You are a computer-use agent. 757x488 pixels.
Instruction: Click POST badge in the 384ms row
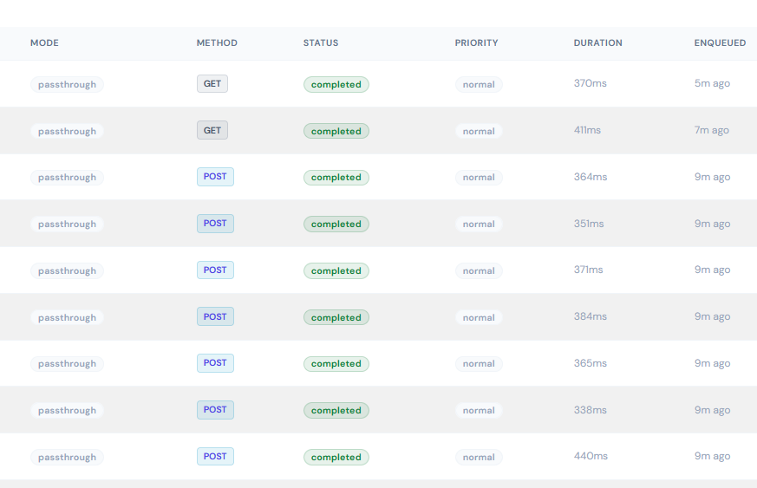click(x=215, y=316)
